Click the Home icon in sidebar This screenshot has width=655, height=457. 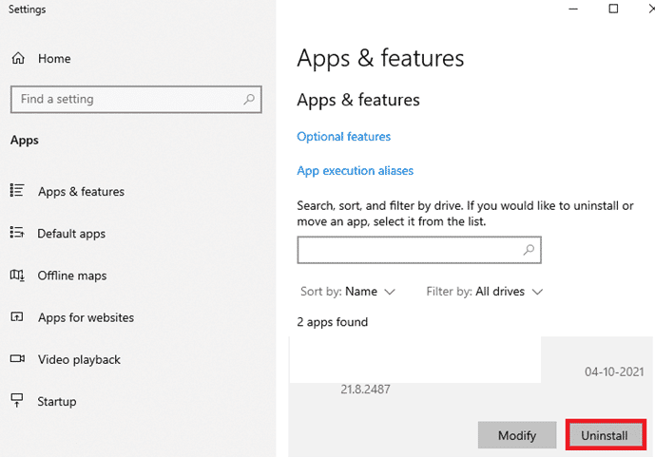[x=17, y=59]
